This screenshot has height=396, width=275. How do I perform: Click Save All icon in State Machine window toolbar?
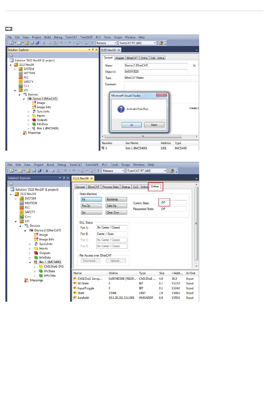pyautogui.click(x=40, y=171)
